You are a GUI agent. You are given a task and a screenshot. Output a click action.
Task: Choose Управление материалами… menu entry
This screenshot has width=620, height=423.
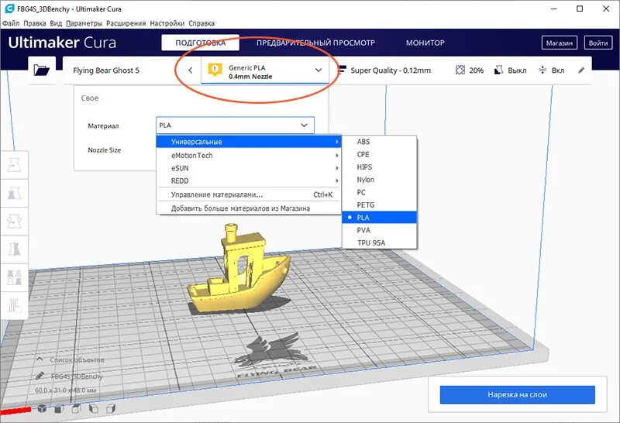[248, 194]
